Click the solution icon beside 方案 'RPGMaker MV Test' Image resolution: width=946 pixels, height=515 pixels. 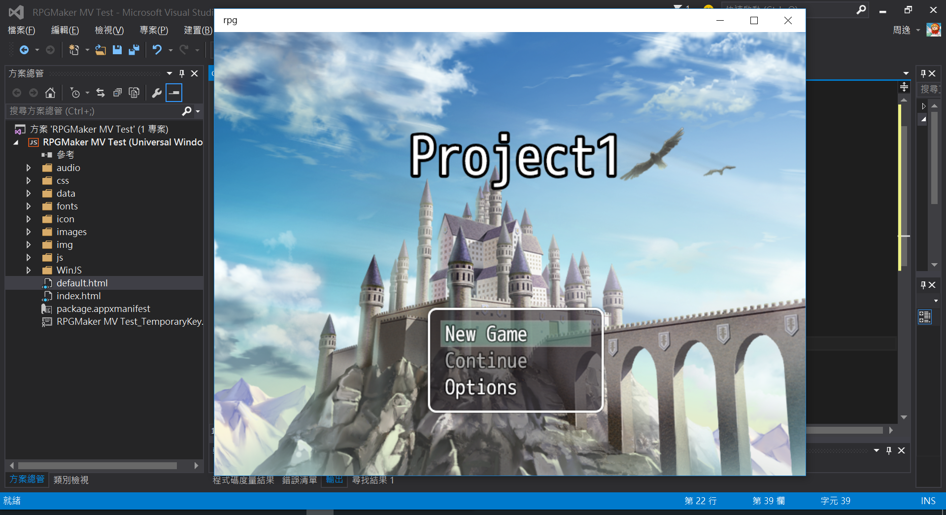coord(20,130)
